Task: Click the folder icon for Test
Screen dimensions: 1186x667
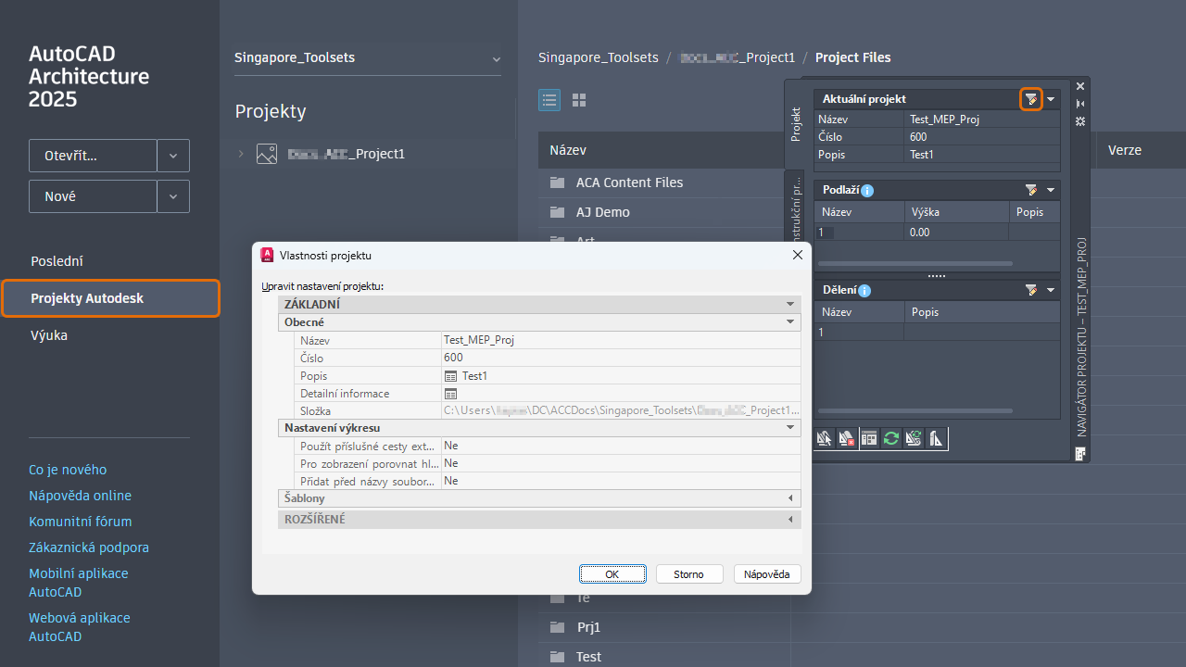Action: (557, 657)
